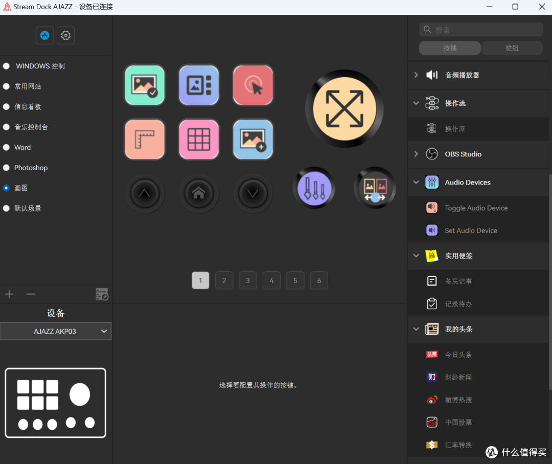The height and width of the screenshot is (464, 552).
Task: Click the pink grid key icon
Action: tap(199, 140)
